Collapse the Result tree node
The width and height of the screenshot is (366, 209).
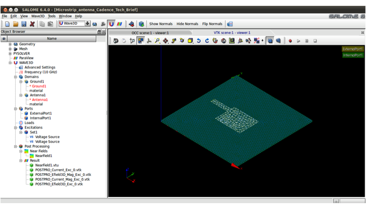pos(21,161)
